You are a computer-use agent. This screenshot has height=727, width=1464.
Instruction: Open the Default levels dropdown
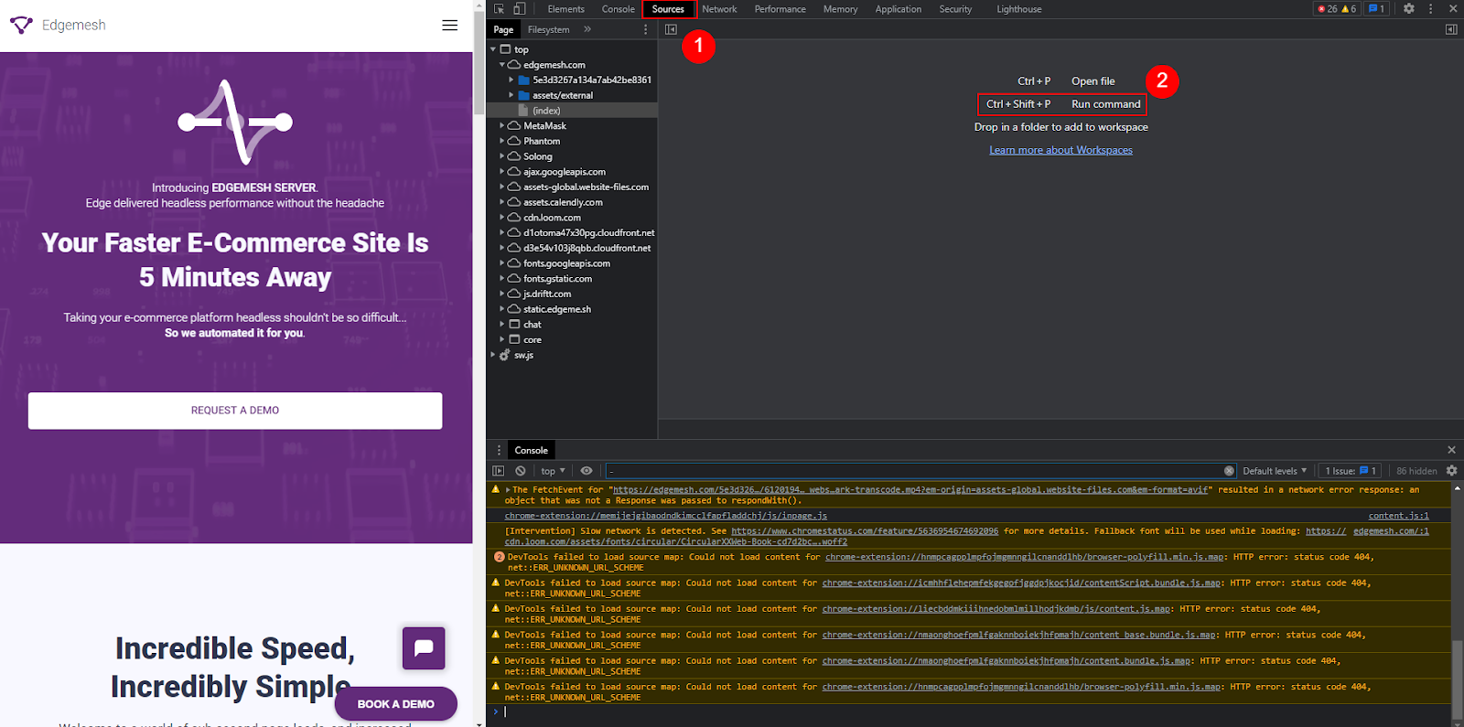coord(1275,471)
